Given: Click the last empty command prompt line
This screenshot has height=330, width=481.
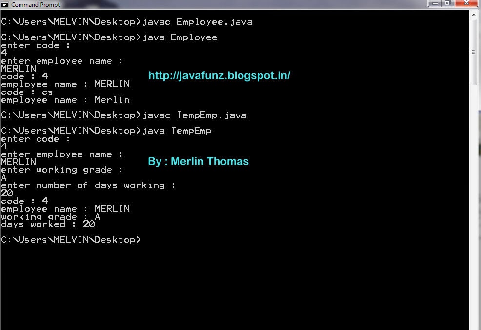Looking at the screenshot, I should point(71,239).
